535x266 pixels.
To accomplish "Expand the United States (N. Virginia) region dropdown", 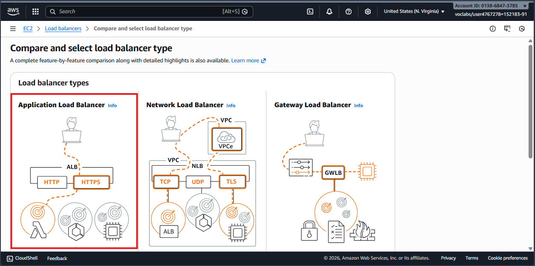I will coord(414,12).
